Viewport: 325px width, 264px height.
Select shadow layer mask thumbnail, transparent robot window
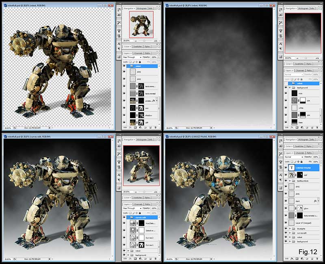(141, 115)
